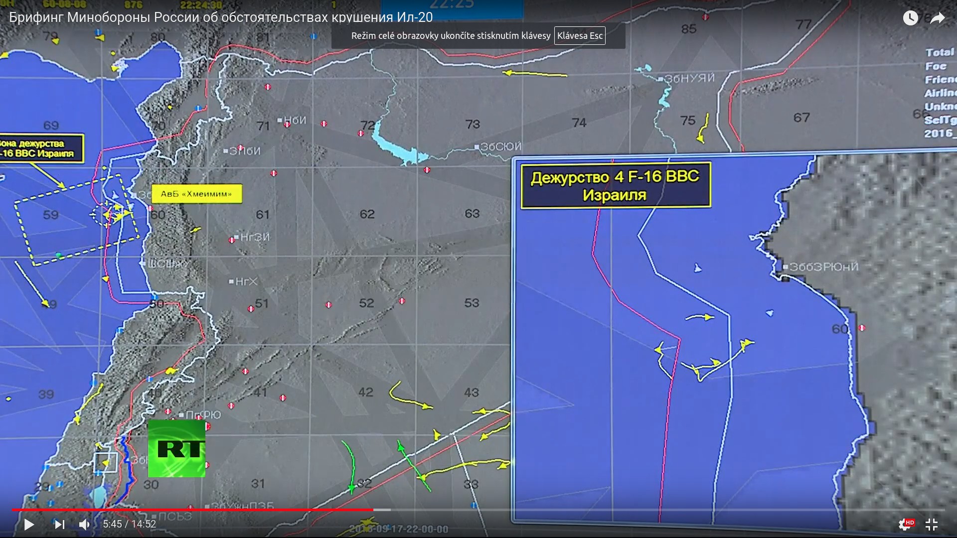Click the buffered segment of the progress bar
The height and width of the screenshot is (538, 957).
(x=382, y=510)
